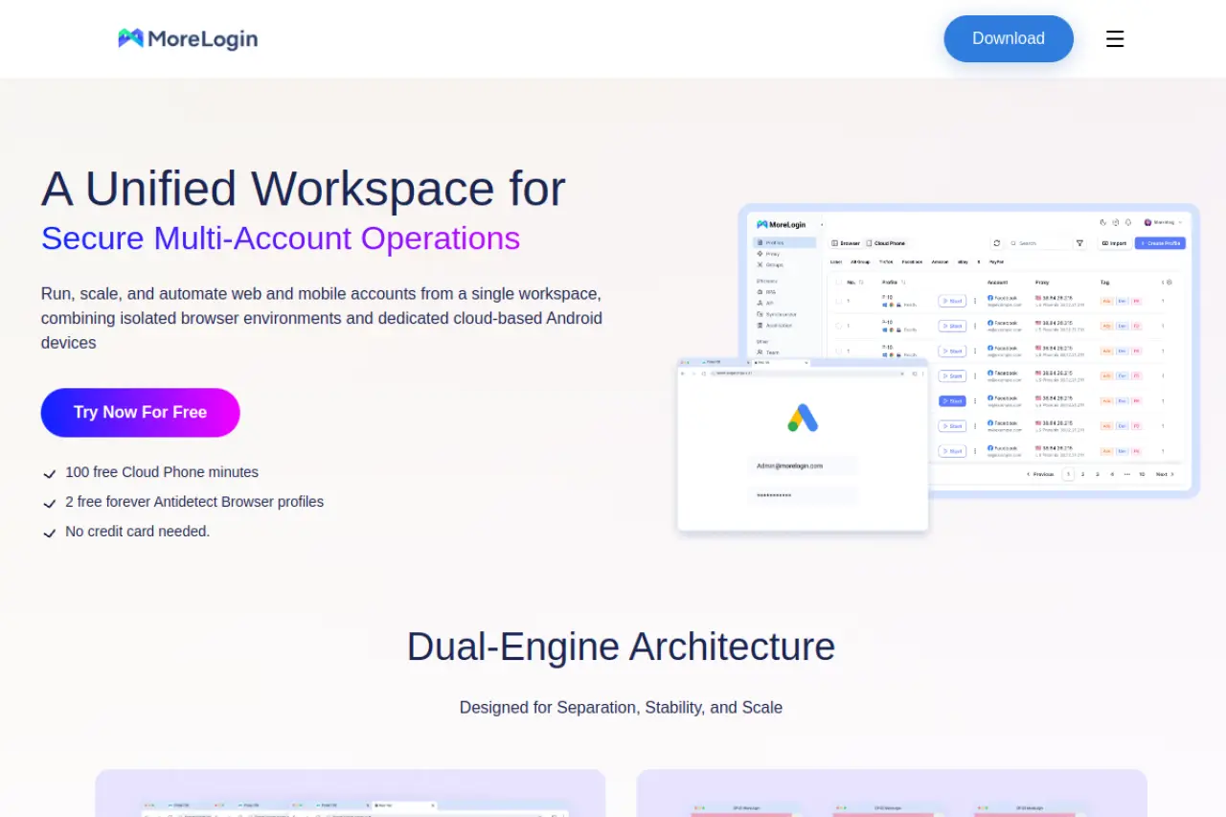
Task: Select Proxy in the preview sidebar
Action: (x=772, y=254)
